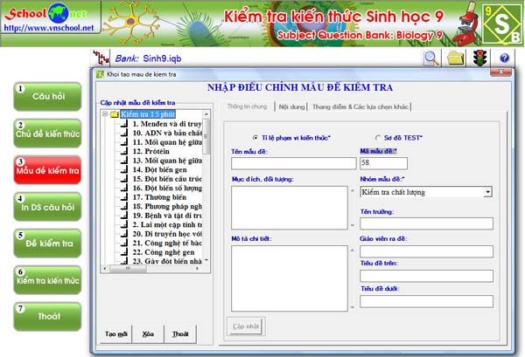Image resolution: width=525 pixels, height=357 pixels.
Task: Select Sơ đồ TEST radio option
Action: pos(378,138)
